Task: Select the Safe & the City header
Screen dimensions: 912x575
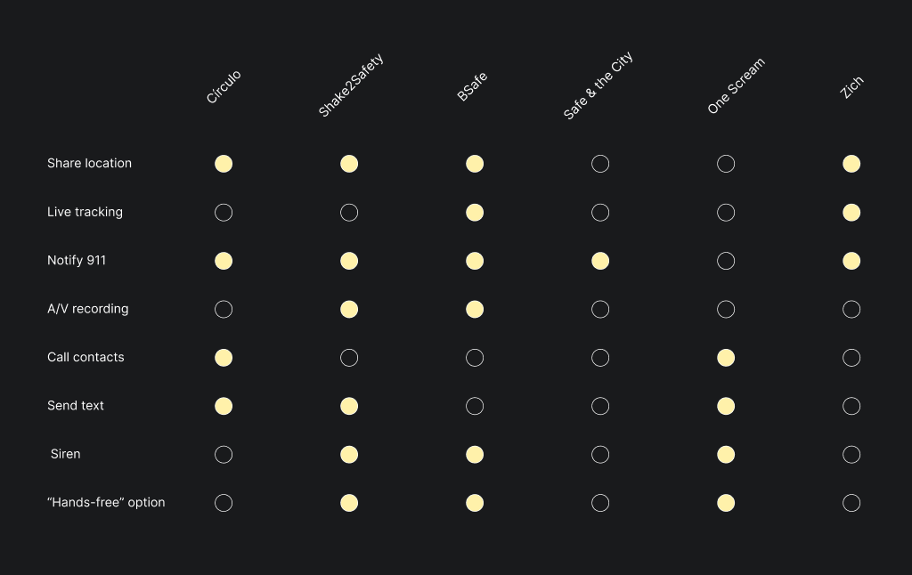Action: point(598,86)
